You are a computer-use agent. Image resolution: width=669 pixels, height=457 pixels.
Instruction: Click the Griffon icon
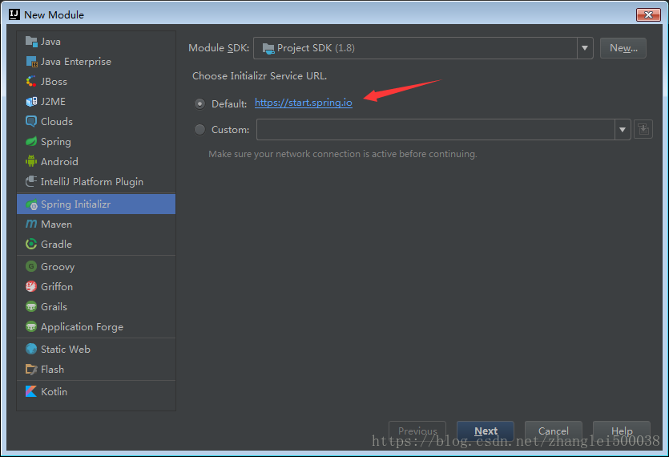(31, 286)
